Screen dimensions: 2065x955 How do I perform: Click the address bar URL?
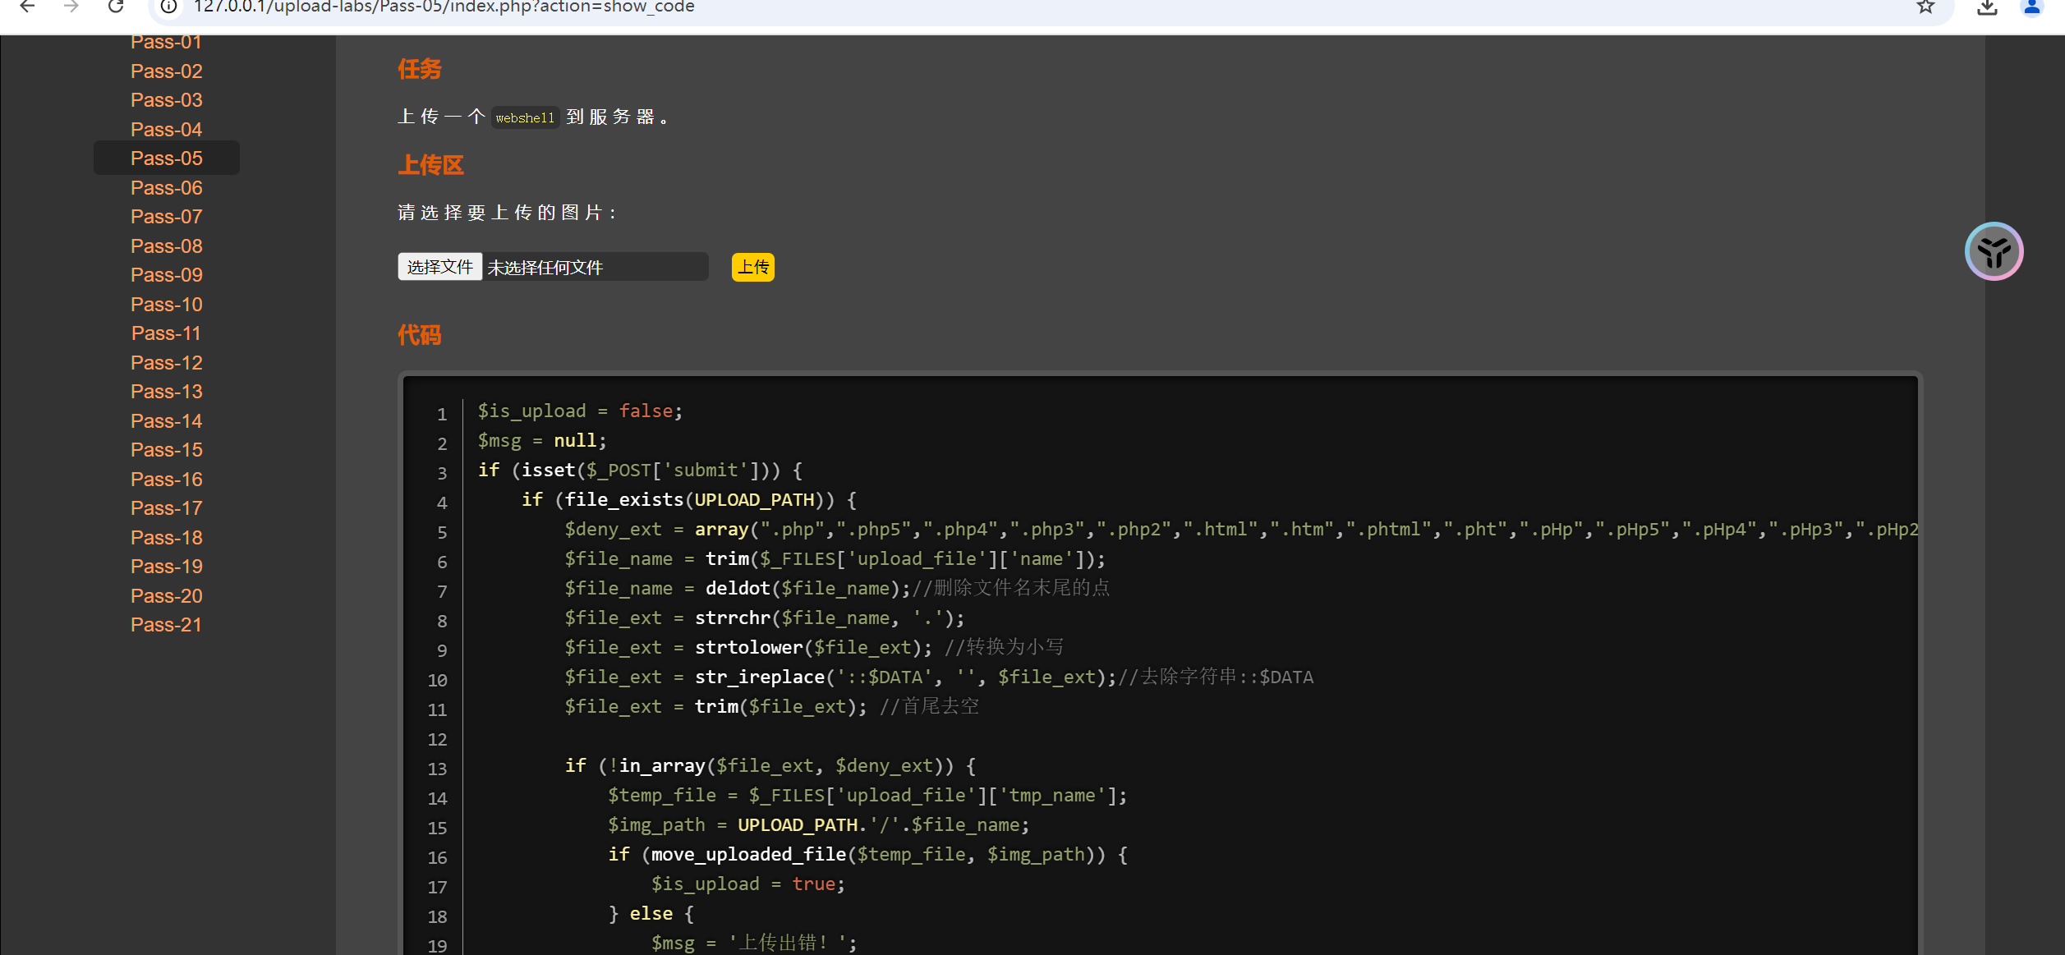(x=444, y=7)
